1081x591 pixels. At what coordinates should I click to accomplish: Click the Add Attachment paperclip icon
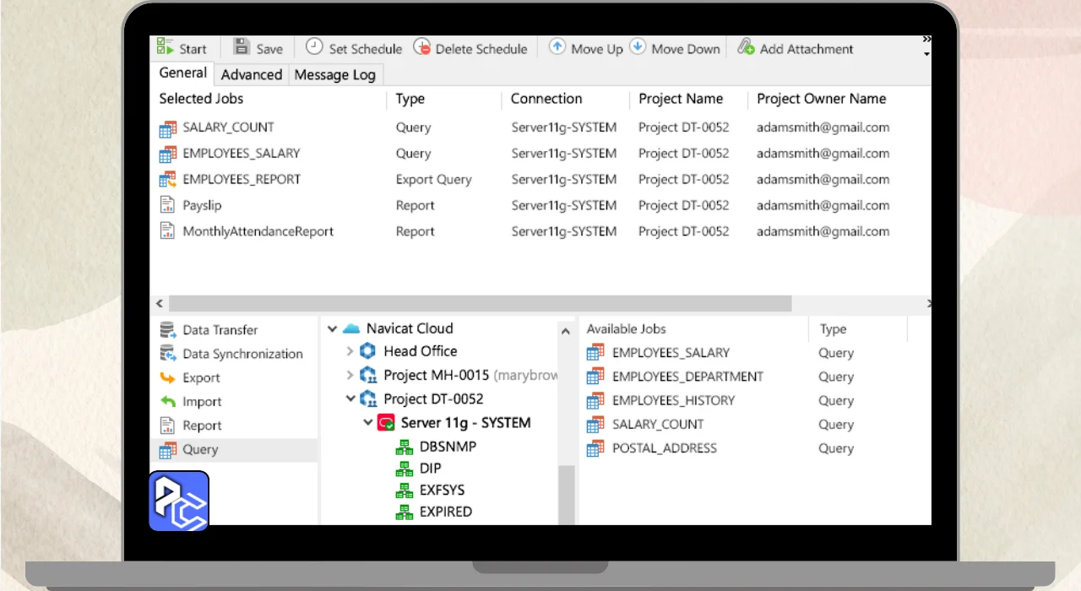(746, 47)
